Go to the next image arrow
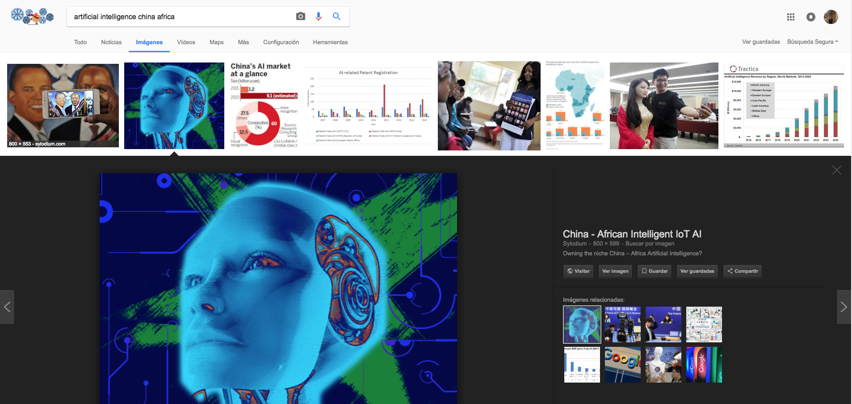 pos(844,307)
